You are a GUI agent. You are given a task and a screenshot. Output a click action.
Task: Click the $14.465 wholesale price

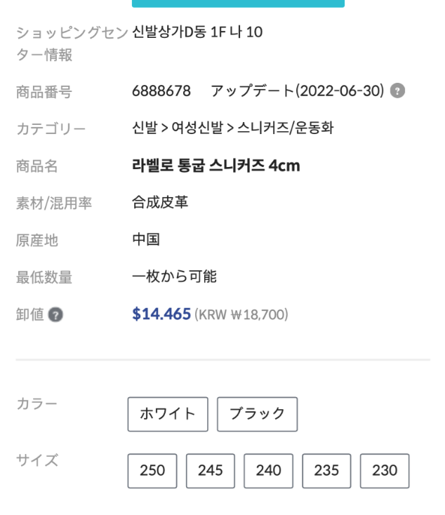tap(161, 314)
